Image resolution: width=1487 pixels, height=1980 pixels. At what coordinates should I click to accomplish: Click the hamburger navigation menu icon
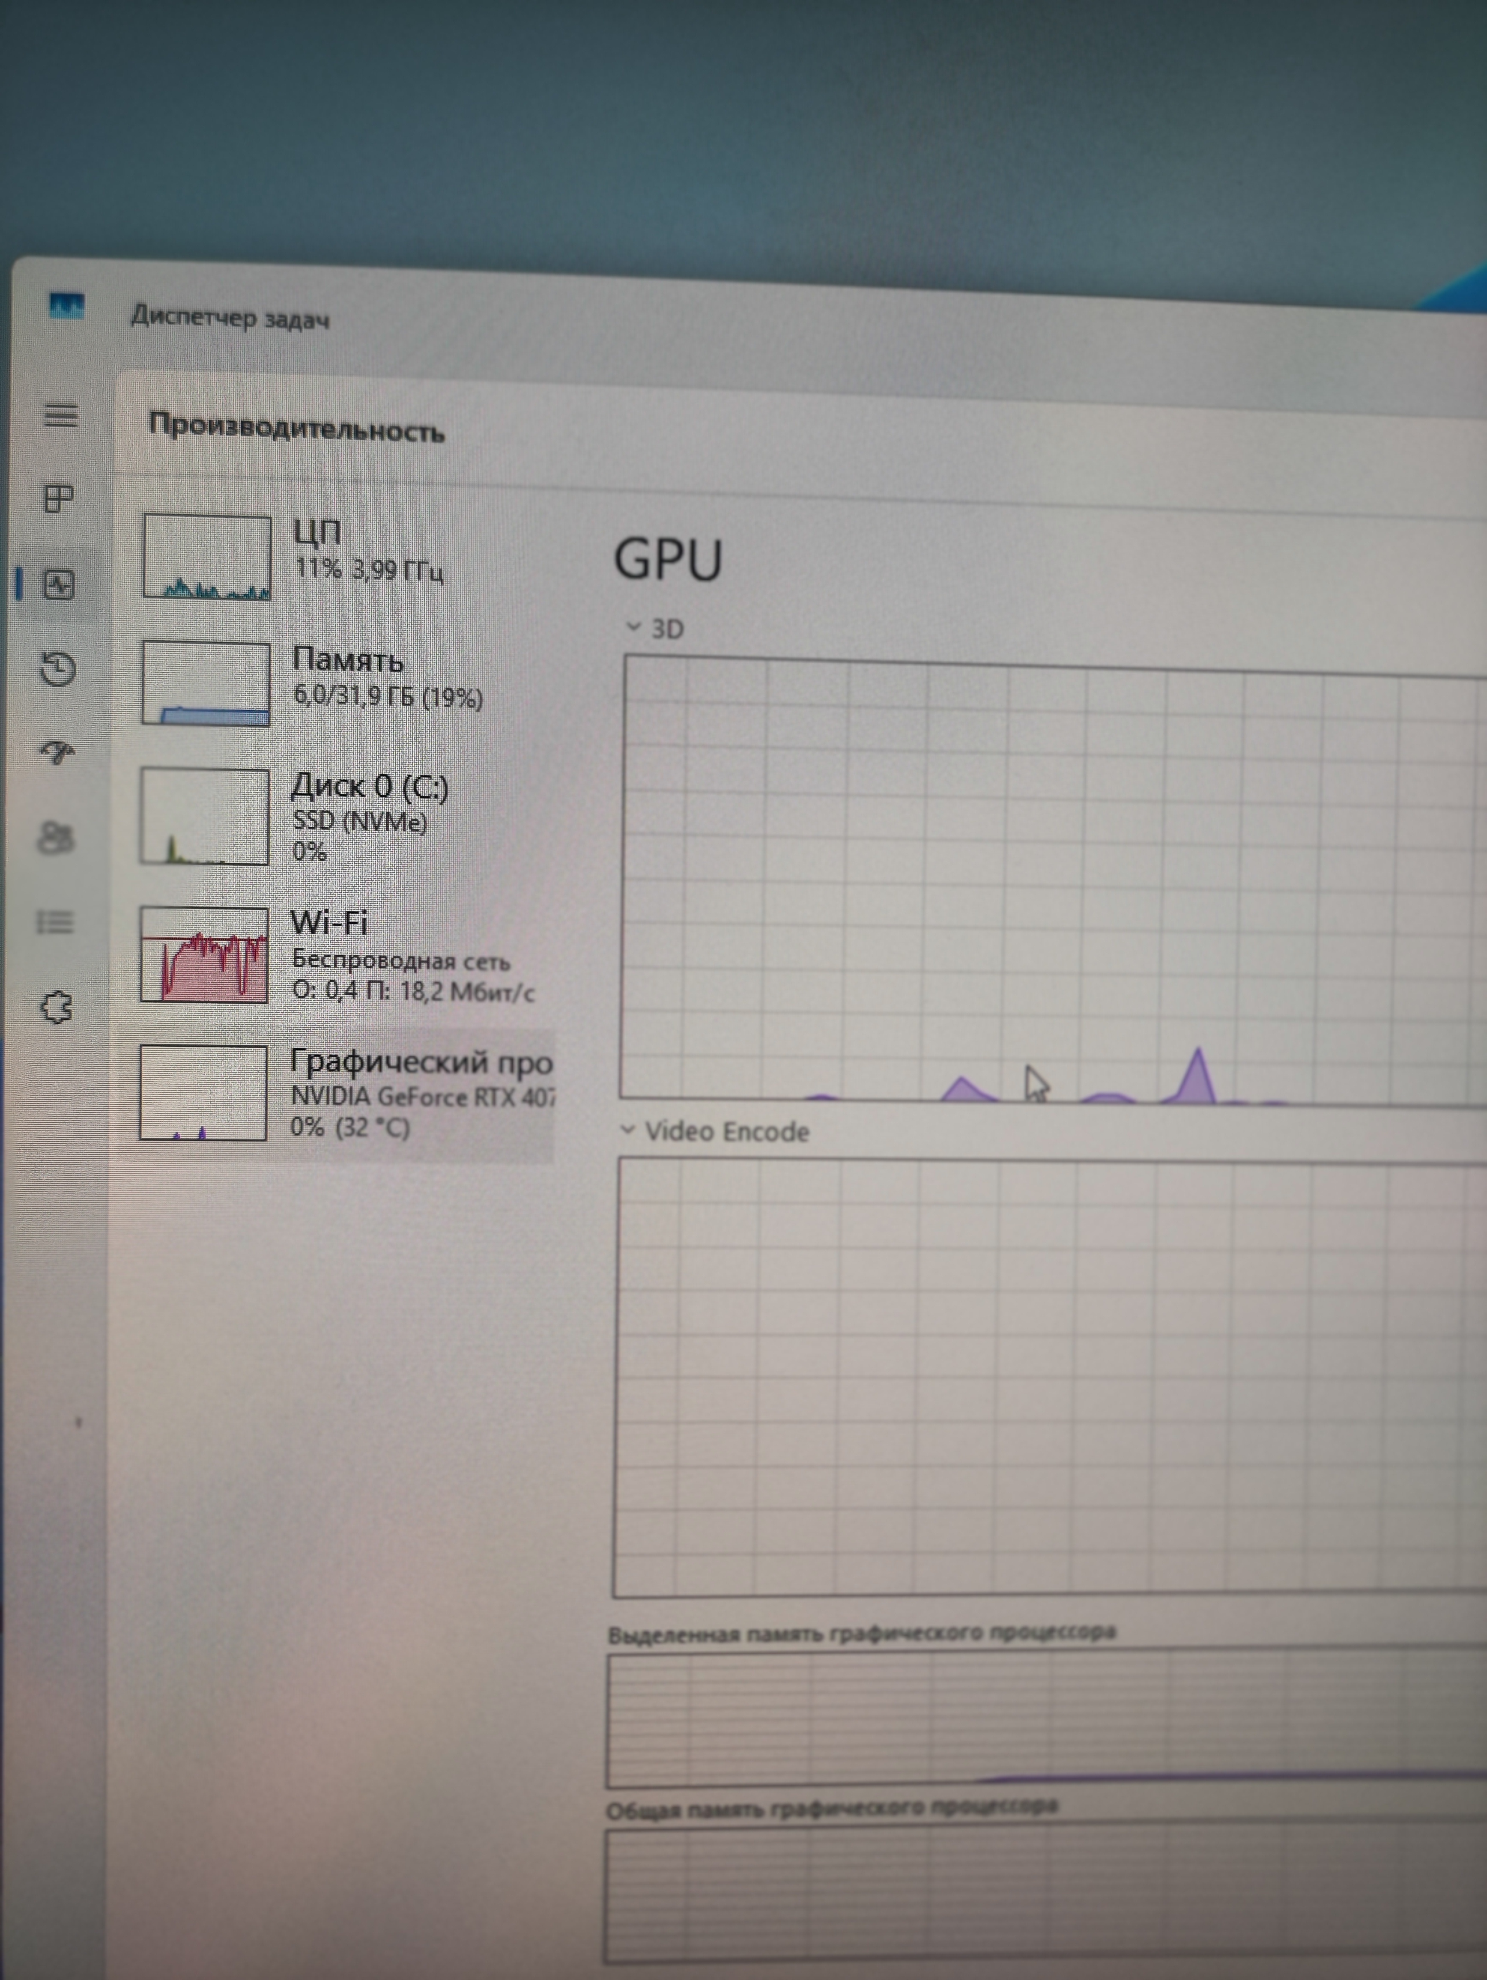61,415
